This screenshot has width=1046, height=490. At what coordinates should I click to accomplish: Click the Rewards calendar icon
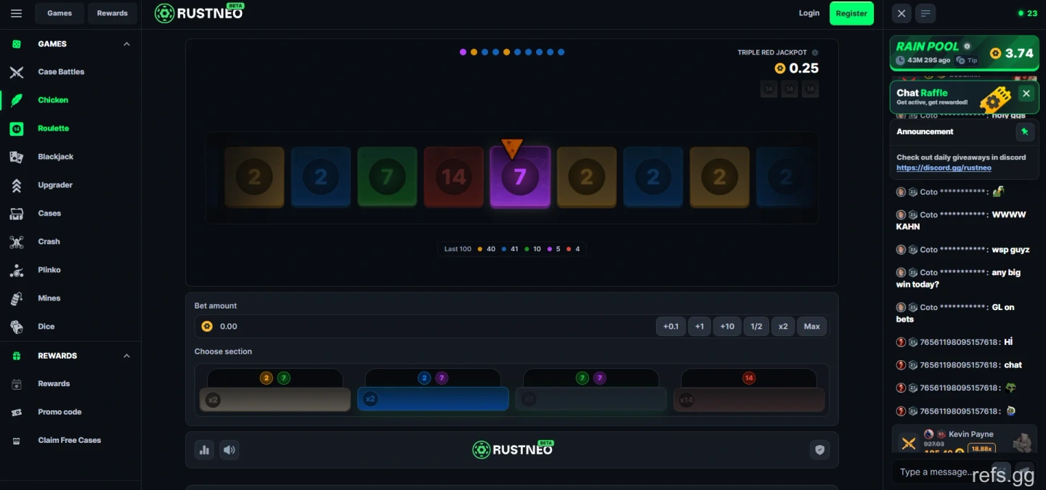16,384
